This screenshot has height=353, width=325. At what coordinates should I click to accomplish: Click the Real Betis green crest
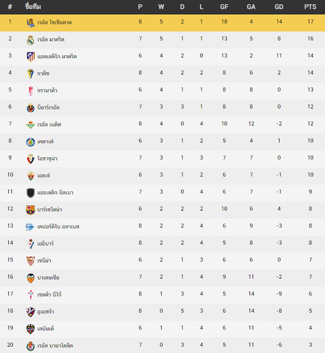(30, 125)
